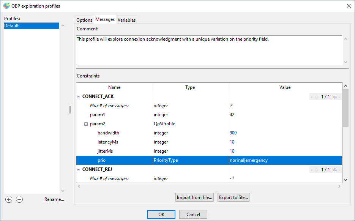Viewport: 355px width, 221px height.
Task: Remove CONNECT_REJ constraint variant (minus circle)
Action: click(x=316, y=170)
